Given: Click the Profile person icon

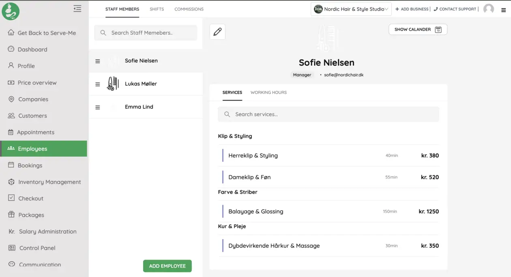Looking at the screenshot, I should point(11,65).
